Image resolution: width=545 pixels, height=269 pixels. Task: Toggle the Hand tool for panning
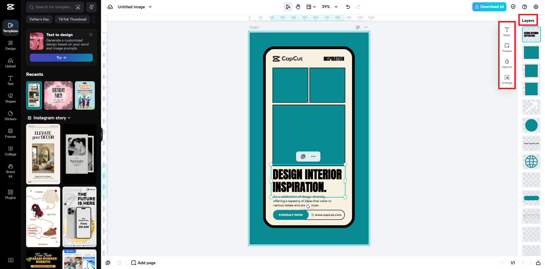point(298,7)
